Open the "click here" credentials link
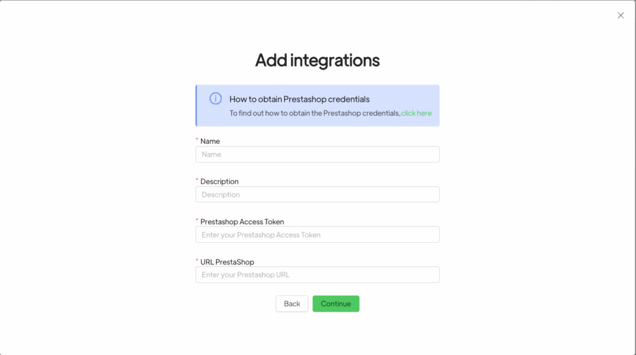Viewport: 636px width, 355px height. click(x=416, y=113)
